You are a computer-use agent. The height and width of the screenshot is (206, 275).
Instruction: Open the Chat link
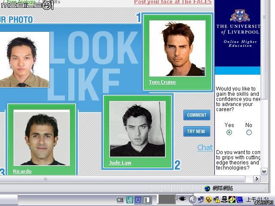point(205,148)
